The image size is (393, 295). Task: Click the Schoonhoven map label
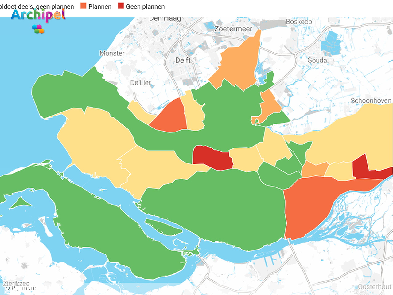click(x=371, y=100)
